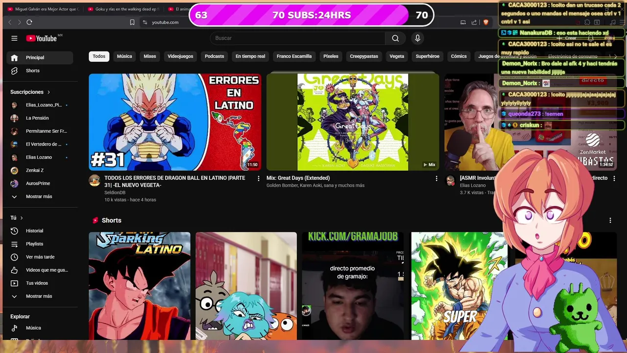Viewport: 627px width, 353px height.
Task: Open Ver más tarde list
Action: (40, 257)
